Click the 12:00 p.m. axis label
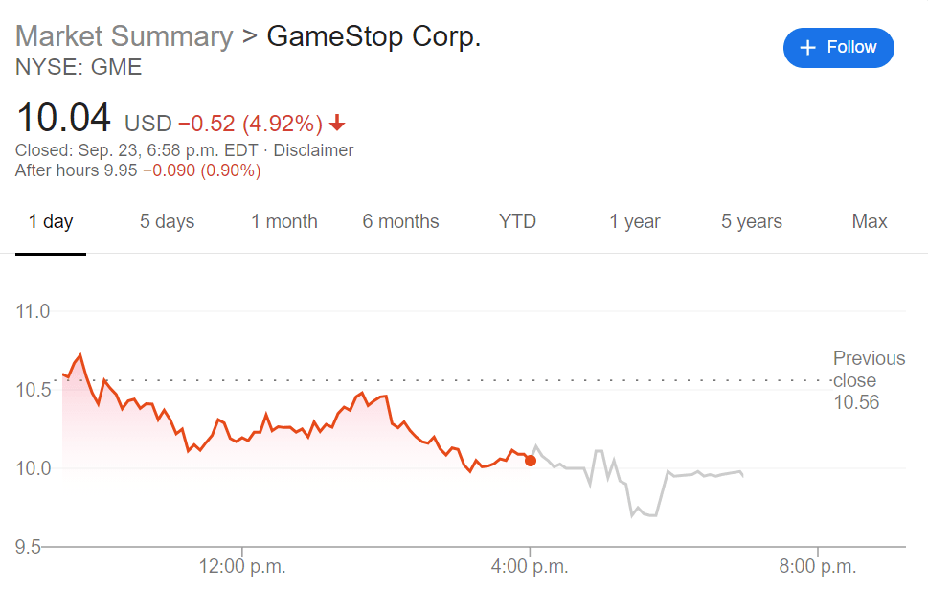928x590 pixels. pos(242,566)
